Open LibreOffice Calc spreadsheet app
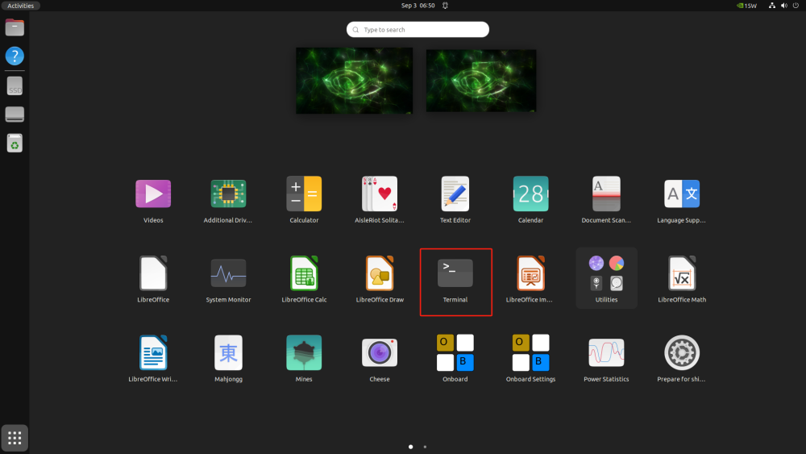The width and height of the screenshot is (806, 454). pos(304,274)
